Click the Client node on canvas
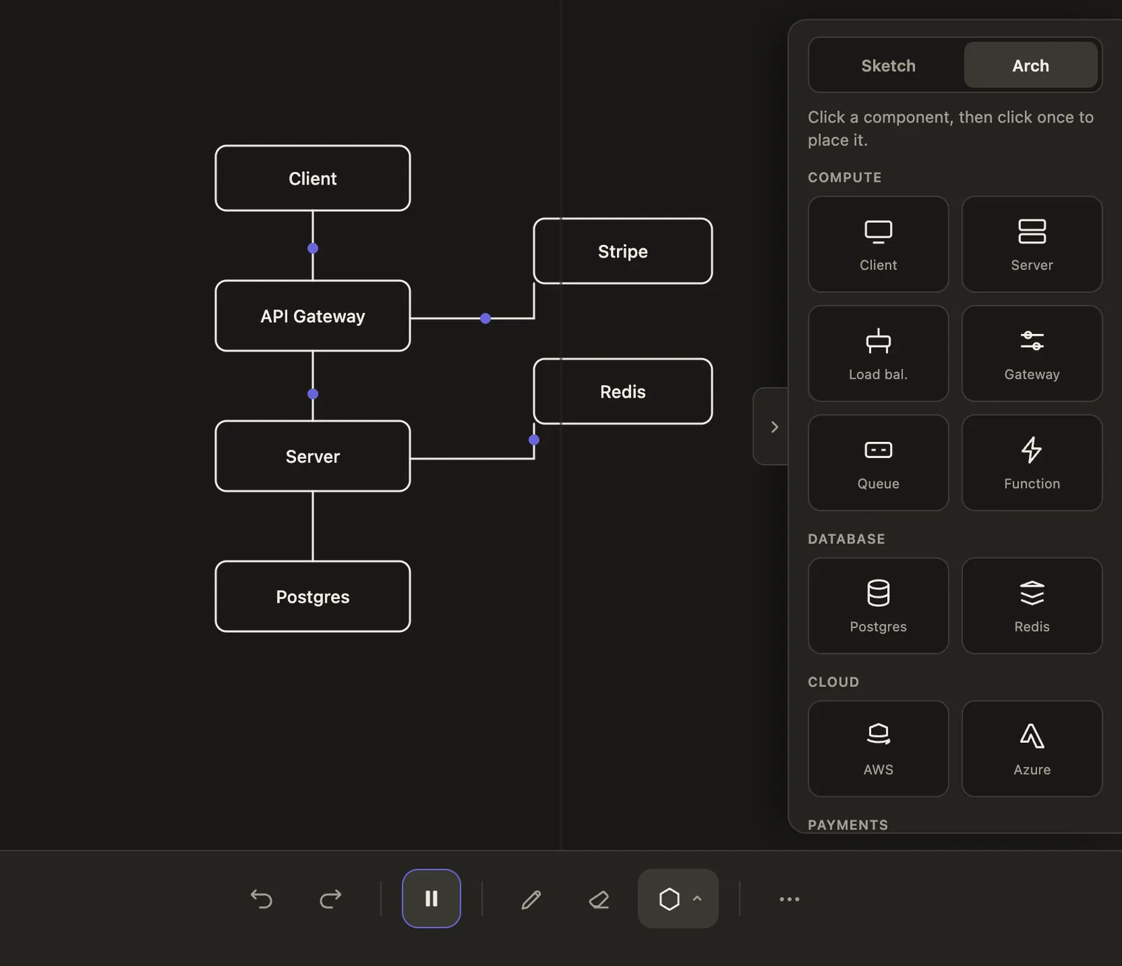Screen dimensions: 1122x966 coord(313,178)
